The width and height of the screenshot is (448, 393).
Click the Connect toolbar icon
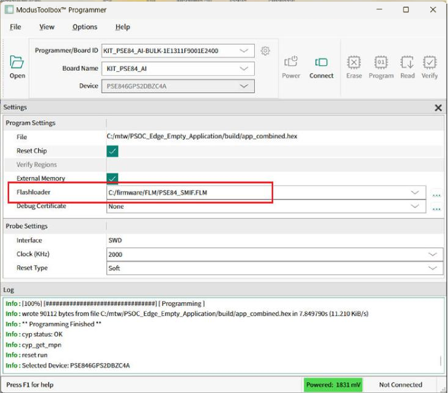[x=321, y=62]
